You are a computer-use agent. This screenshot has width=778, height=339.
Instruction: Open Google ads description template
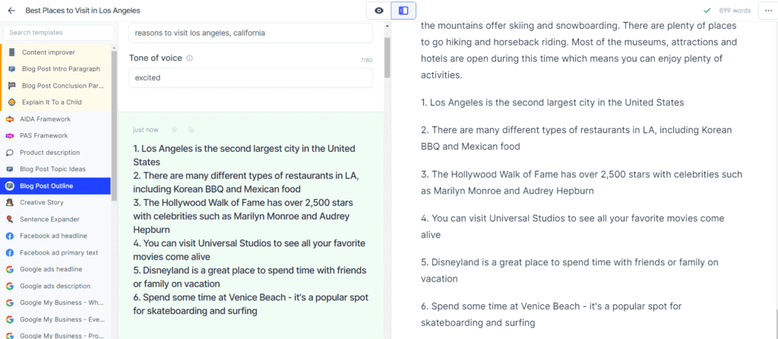tap(55, 287)
